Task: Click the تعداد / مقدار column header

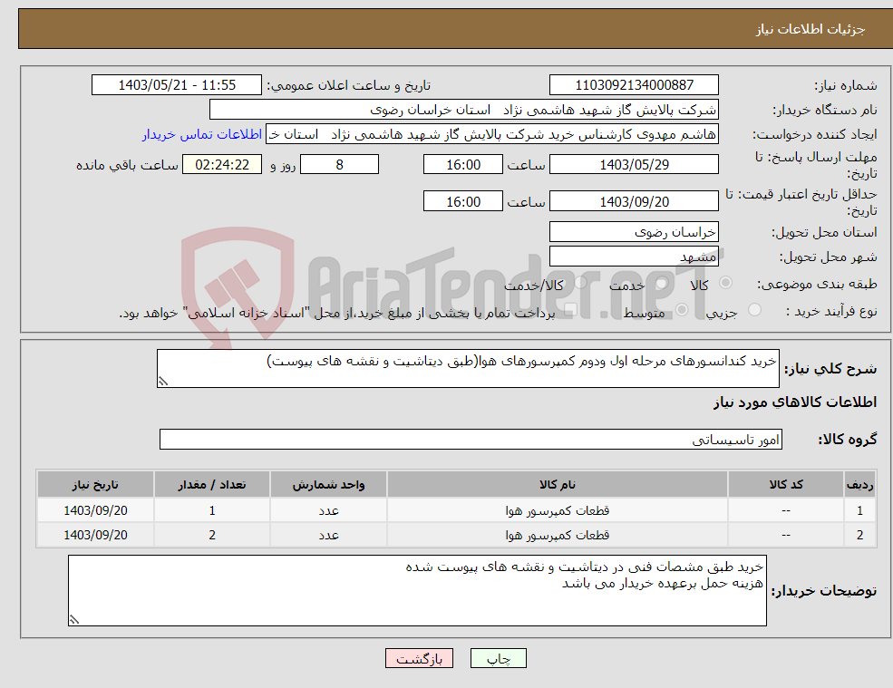Action: pos(212,484)
